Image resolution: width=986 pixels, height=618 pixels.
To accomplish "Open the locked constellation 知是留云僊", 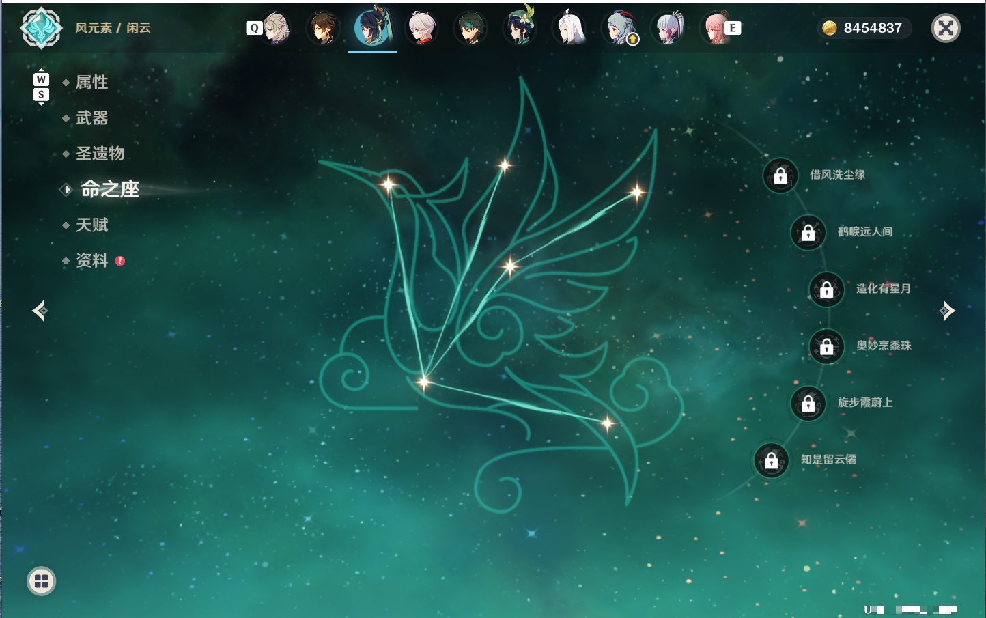I will point(772,460).
